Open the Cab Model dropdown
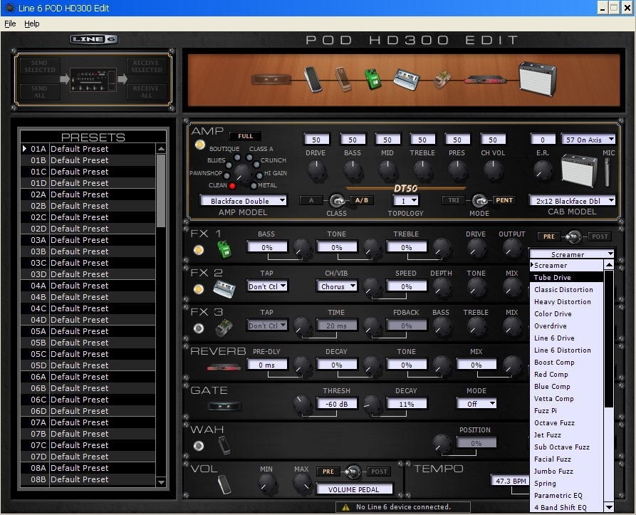The width and height of the screenshot is (636, 515). click(572, 201)
